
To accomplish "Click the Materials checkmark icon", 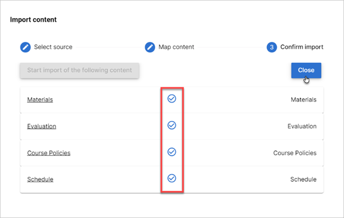I will 172,99.
